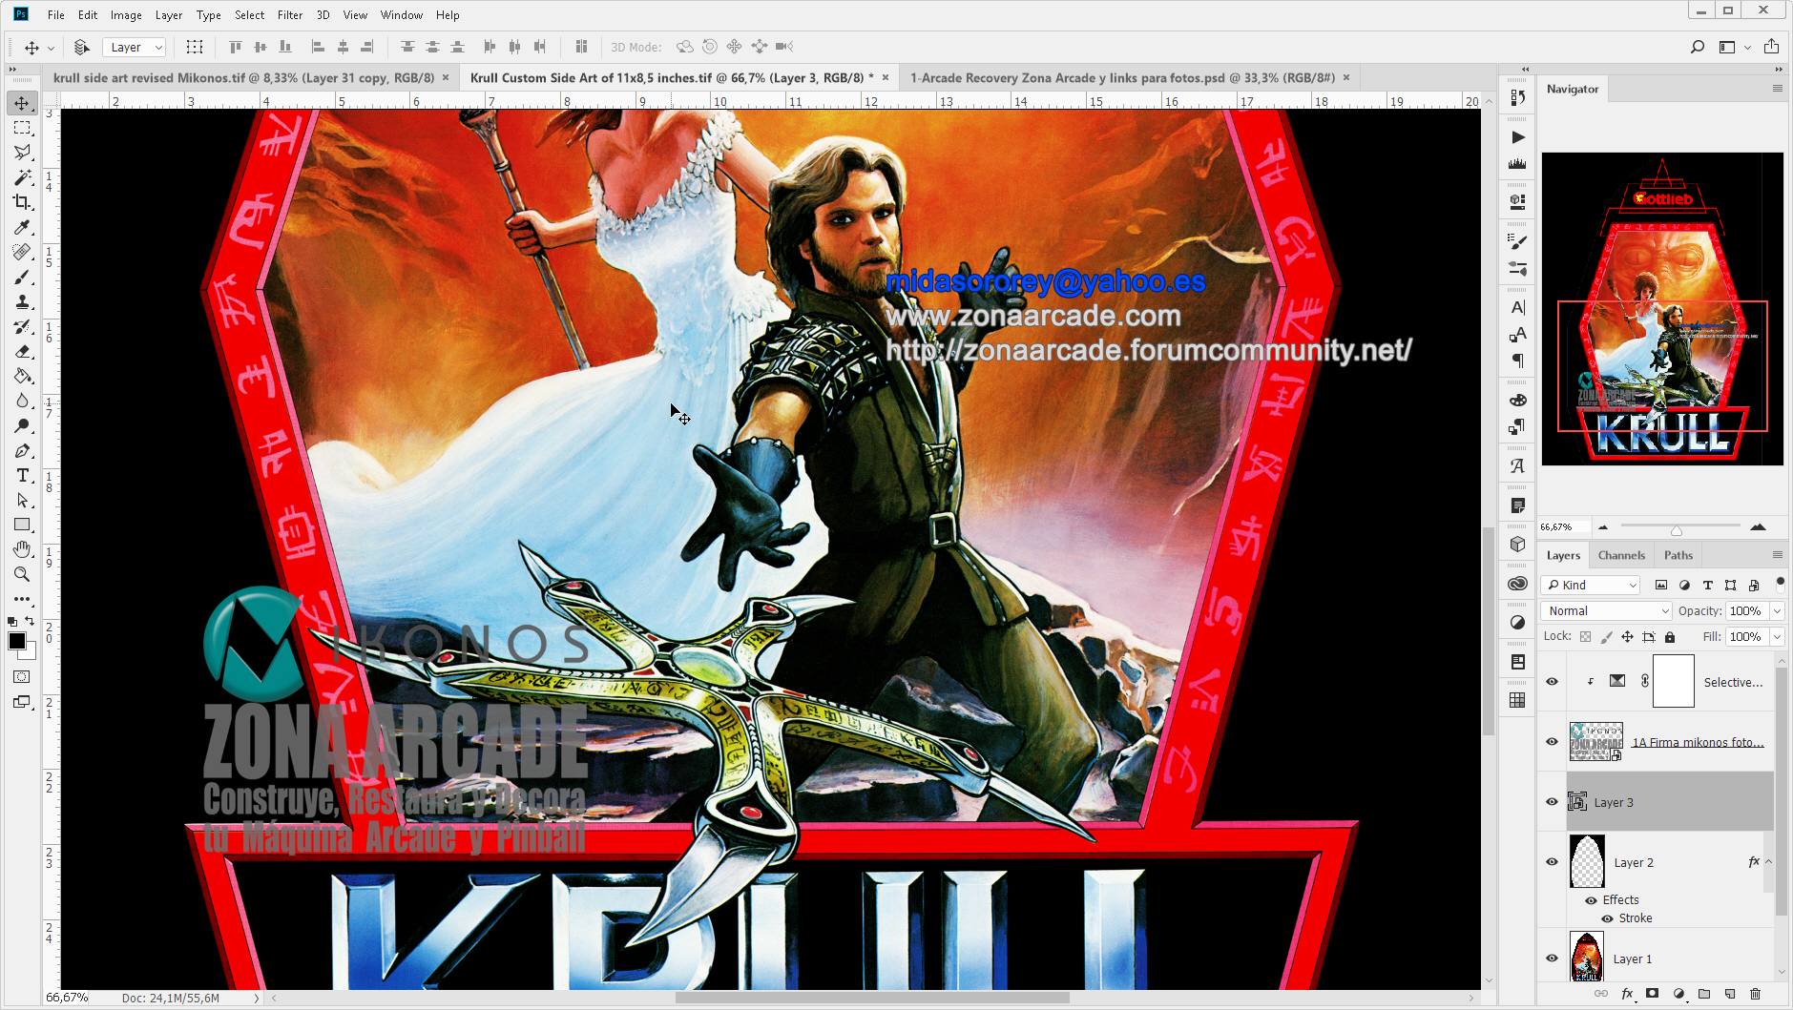Select the Crop tool
The height and width of the screenshot is (1010, 1793).
click(23, 202)
